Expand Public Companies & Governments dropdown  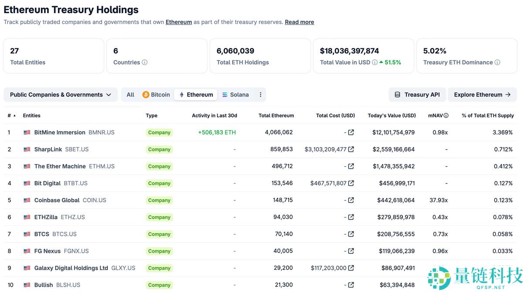point(61,94)
